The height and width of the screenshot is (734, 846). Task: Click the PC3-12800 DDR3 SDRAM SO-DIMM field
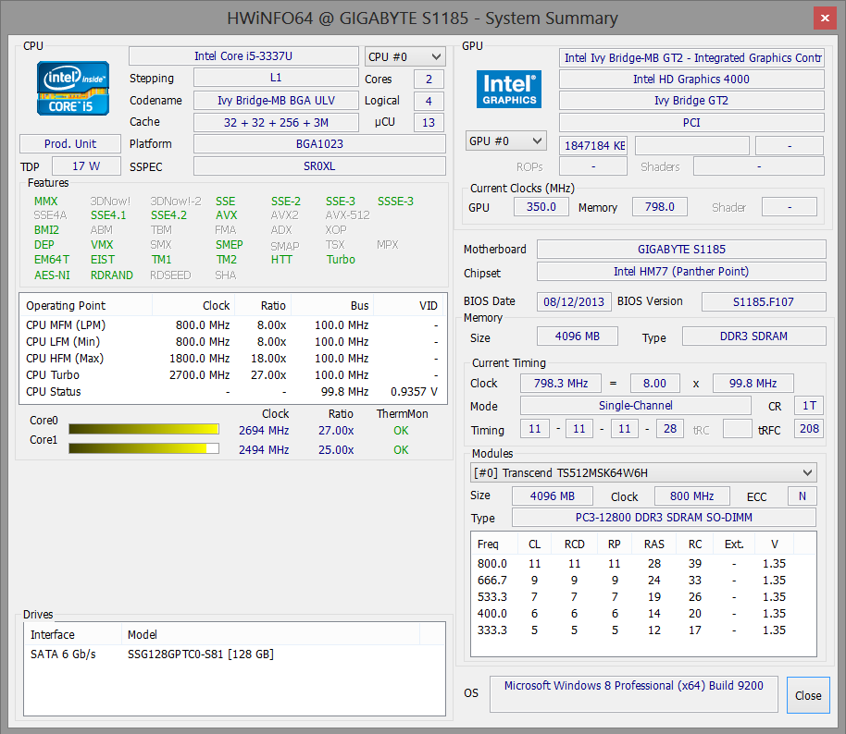click(664, 518)
